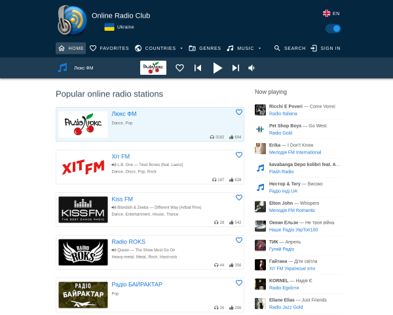
Task: Favorite Radio ROKS with the heart
Action: [239, 240]
